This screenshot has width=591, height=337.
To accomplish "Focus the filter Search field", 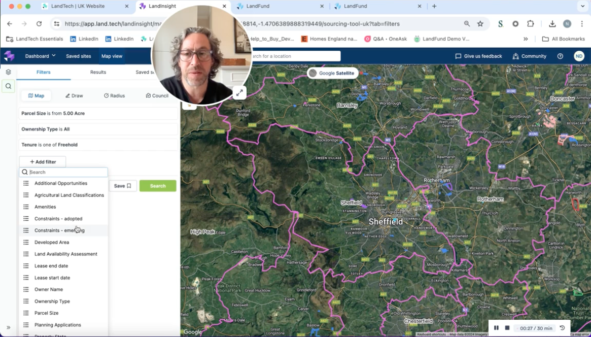I will click(x=63, y=172).
